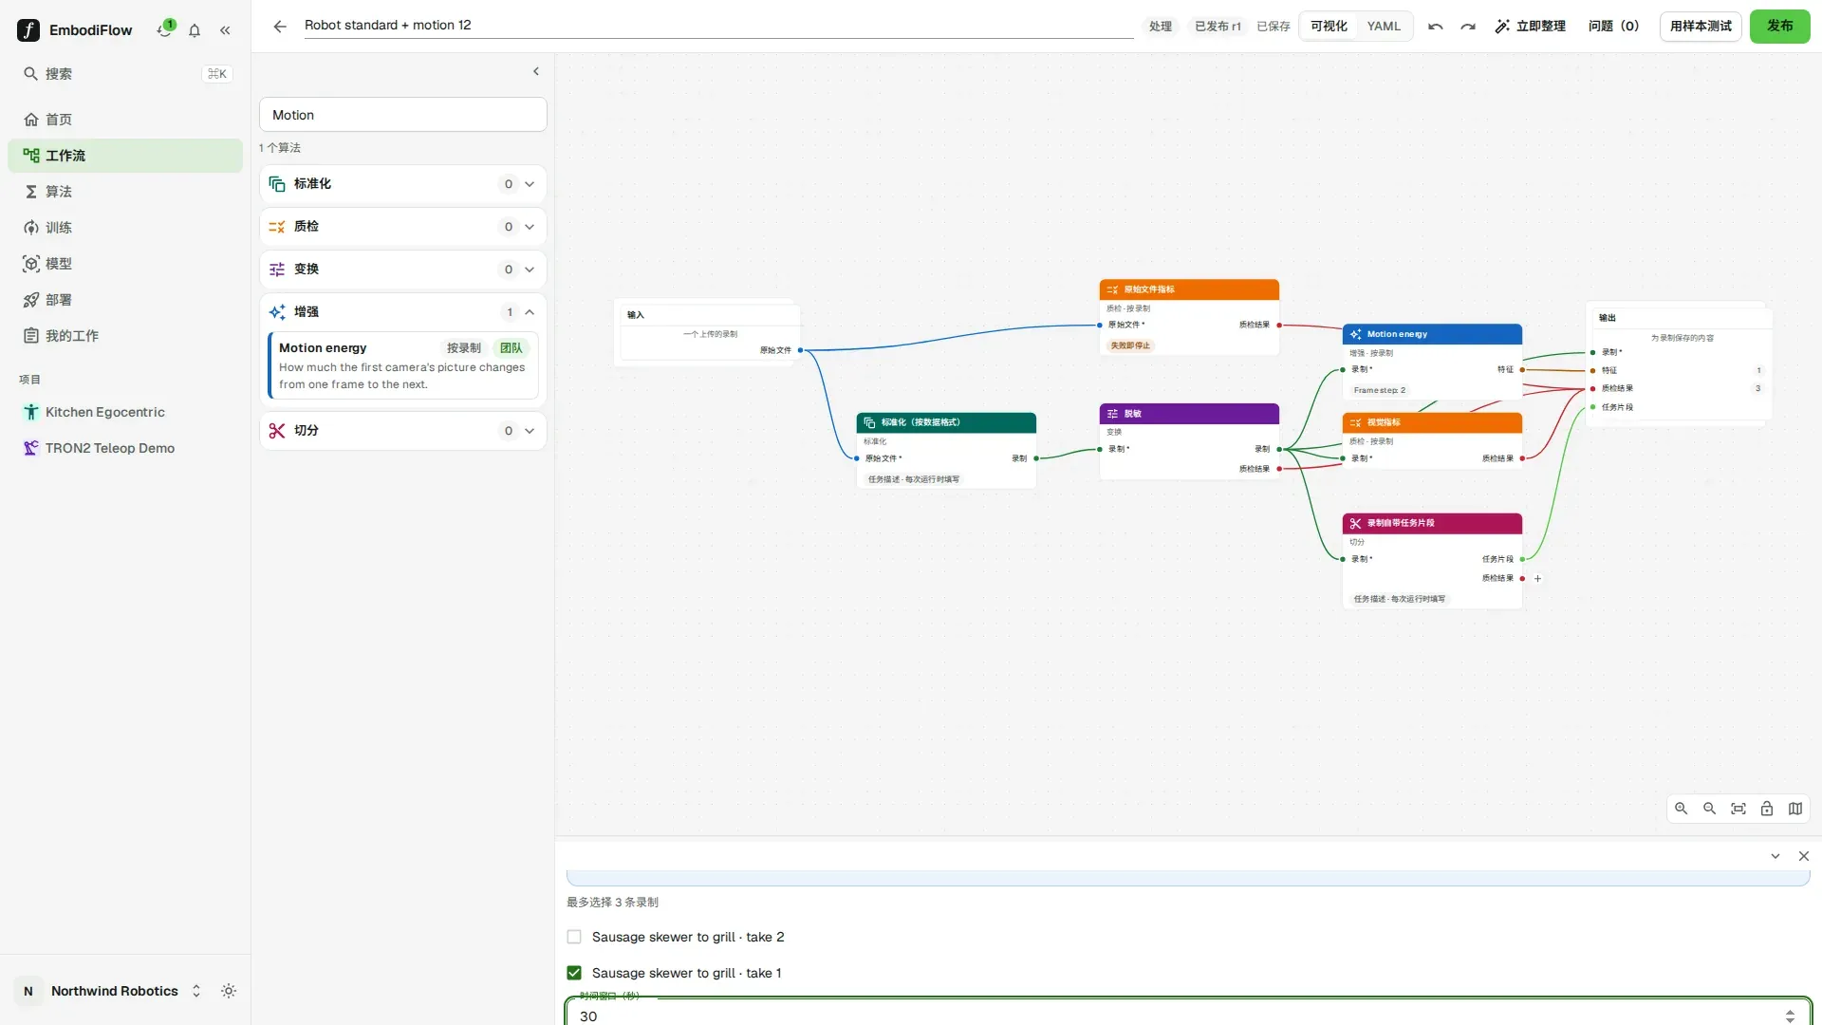Open the minimap icon on canvas controls

[1794, 809]
